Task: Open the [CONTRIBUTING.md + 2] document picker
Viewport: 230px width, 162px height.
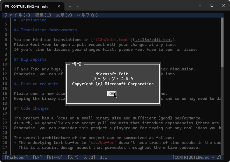Action: [x=197, y=157]
